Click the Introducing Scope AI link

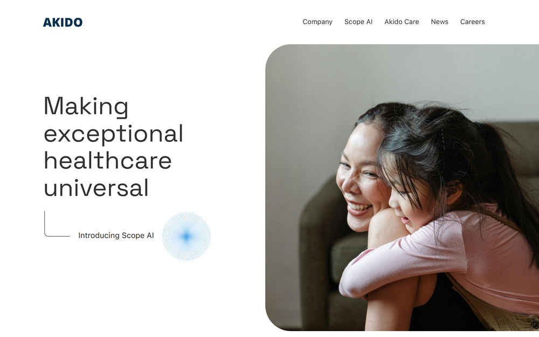click(x=116, y=236)
